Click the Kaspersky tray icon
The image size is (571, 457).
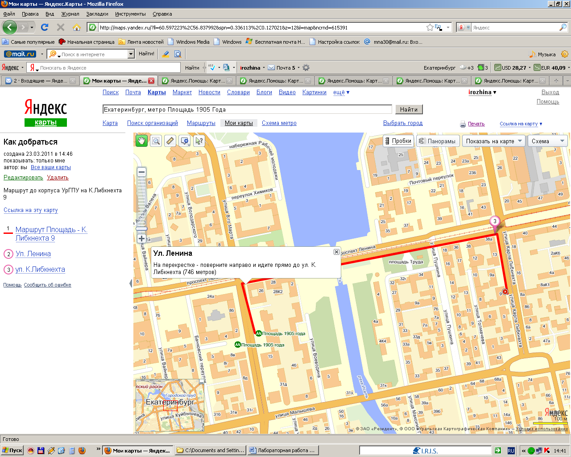pos(547,450)
